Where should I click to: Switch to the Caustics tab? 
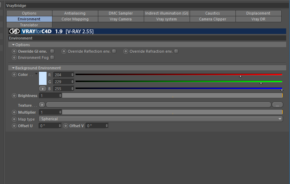pos(213,13)
